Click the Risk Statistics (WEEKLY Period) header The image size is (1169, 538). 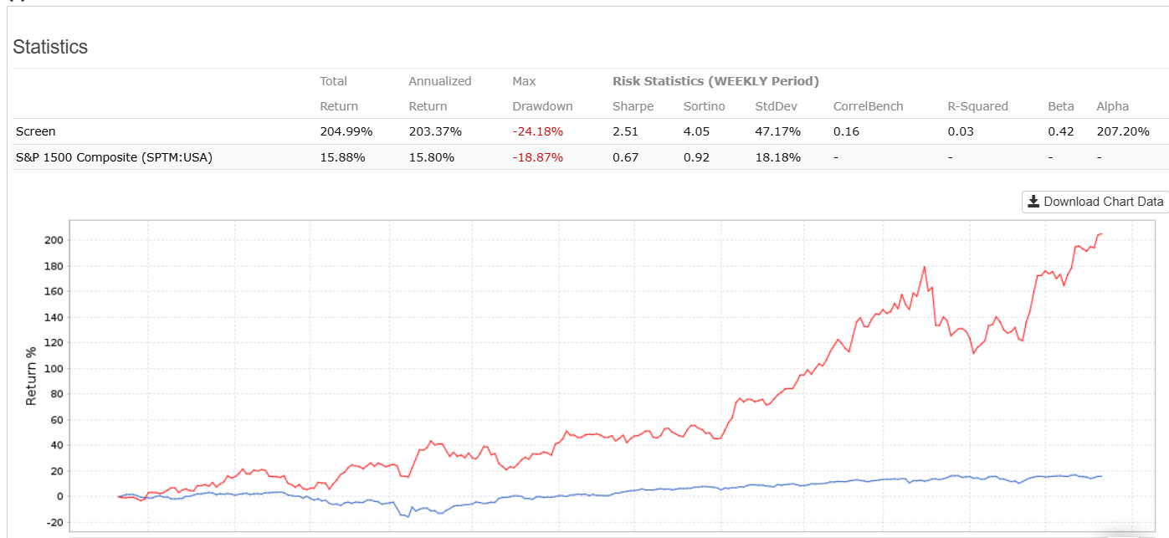pos(715,81)
